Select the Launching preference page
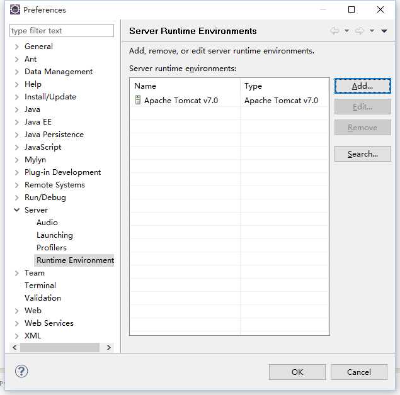The image size is (400, 395). coord(55,235)
